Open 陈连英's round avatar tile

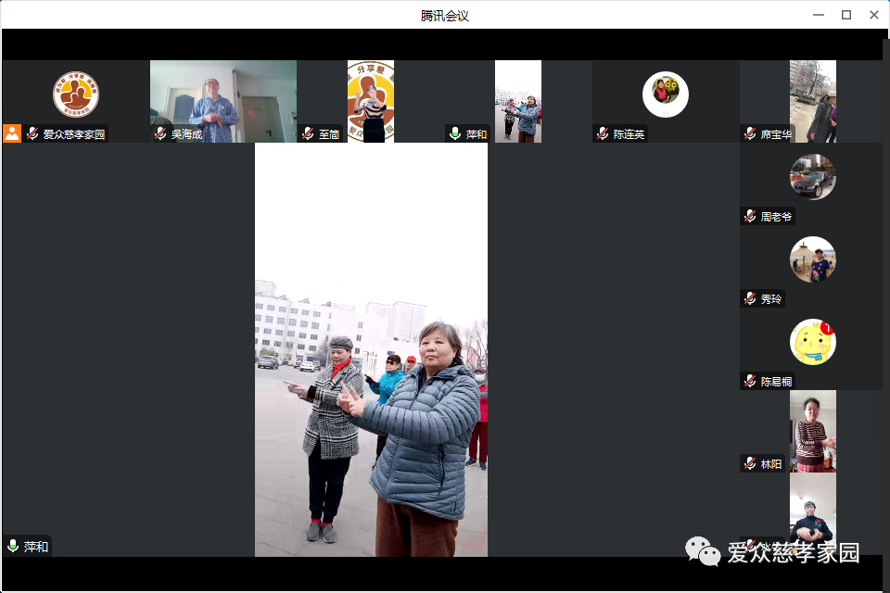click(x=666, y=94)
